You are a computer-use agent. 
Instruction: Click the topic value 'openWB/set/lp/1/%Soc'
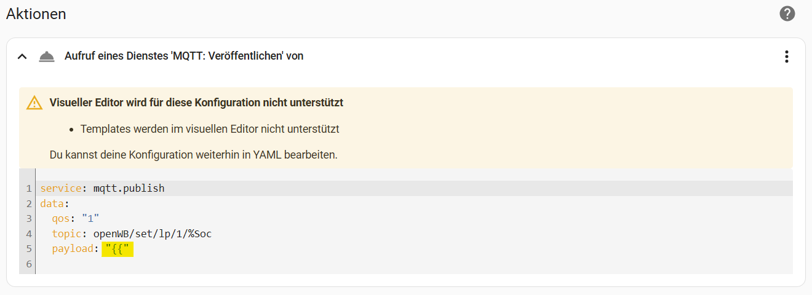coord(152,234)
